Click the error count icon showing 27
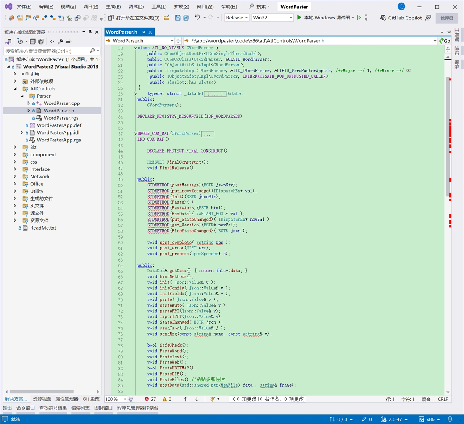 coord(146,399)
